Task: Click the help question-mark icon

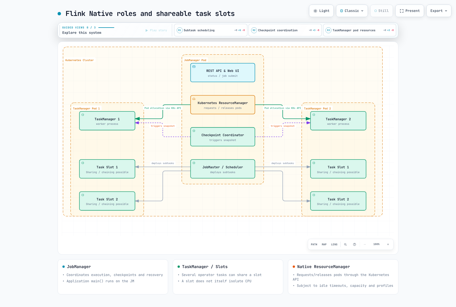Action: click(x=355, y=244)
